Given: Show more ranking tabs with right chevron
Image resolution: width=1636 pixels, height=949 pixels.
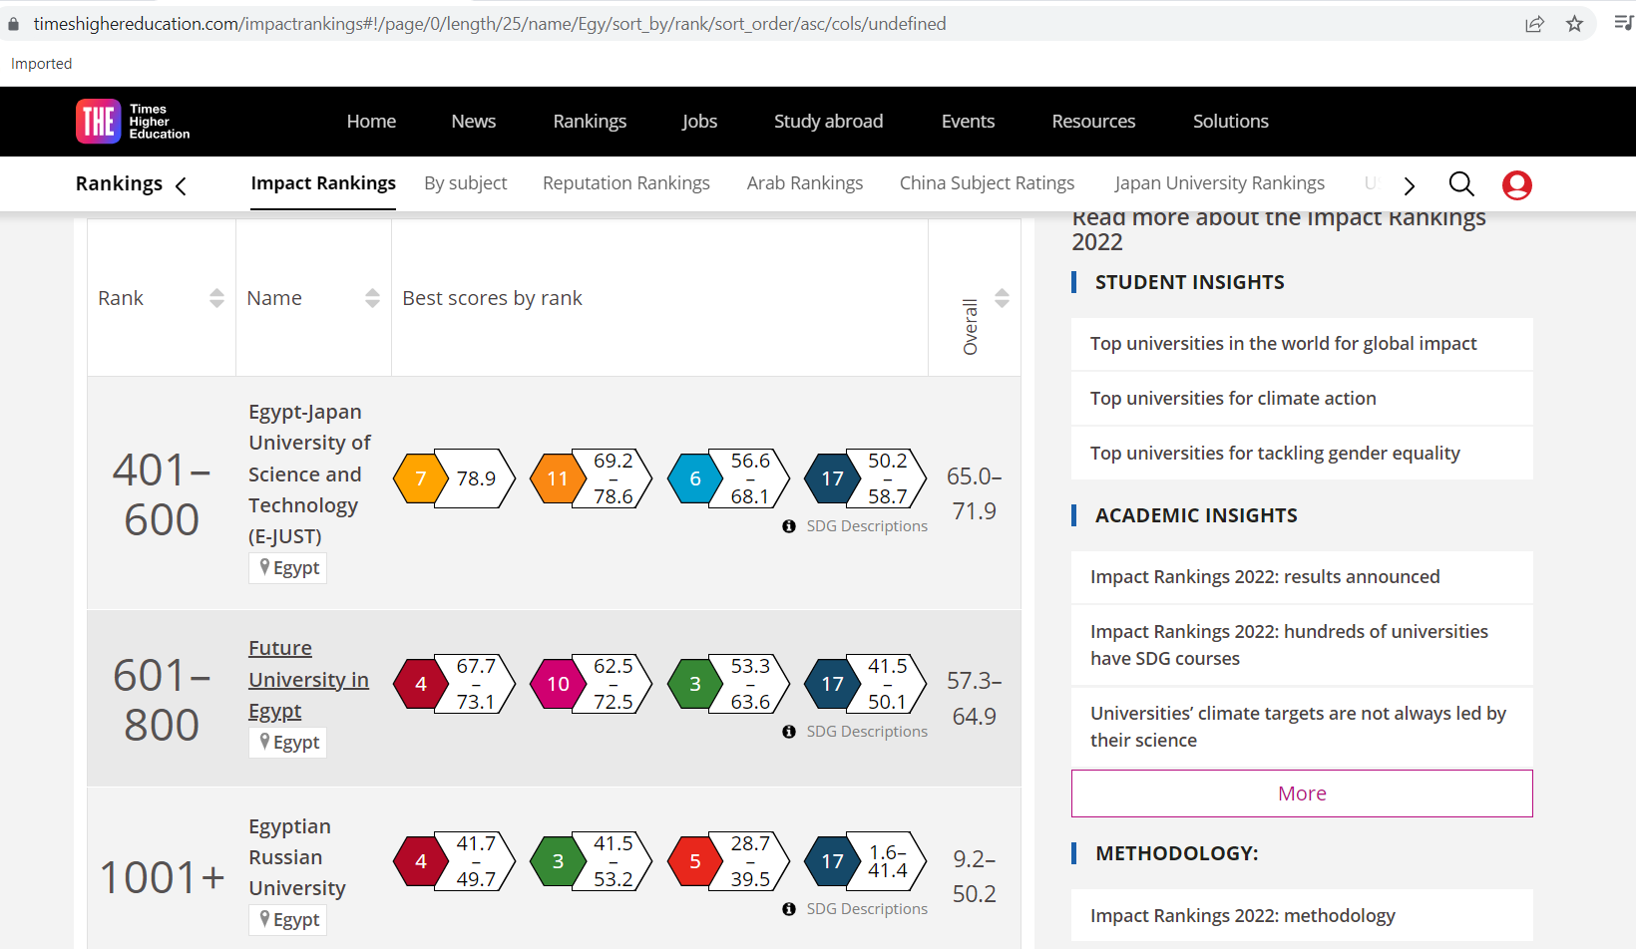Looking at the screenshot, I should pos(1409,185).
